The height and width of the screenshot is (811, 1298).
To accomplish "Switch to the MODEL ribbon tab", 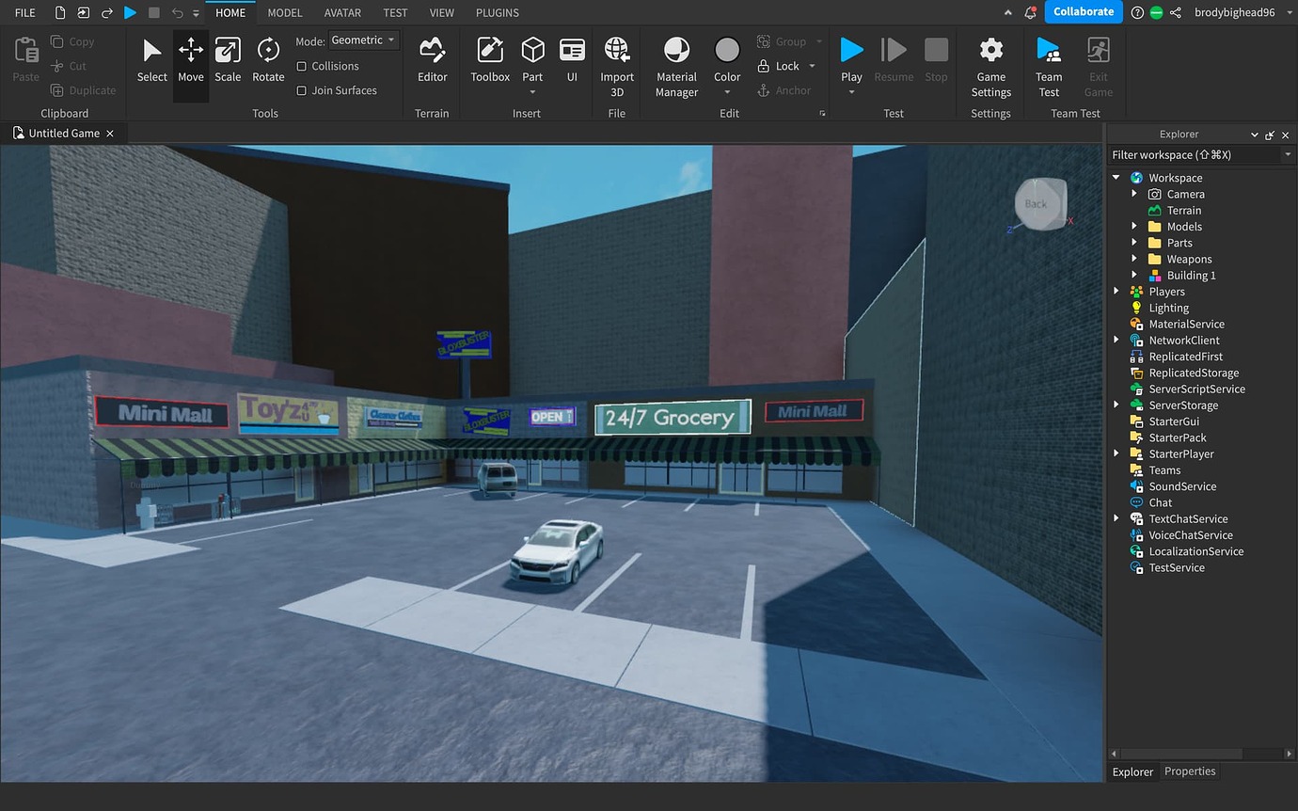I will (x=284, y=12).
